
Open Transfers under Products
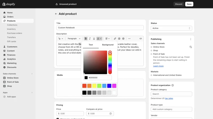click(x=11, y=37)
